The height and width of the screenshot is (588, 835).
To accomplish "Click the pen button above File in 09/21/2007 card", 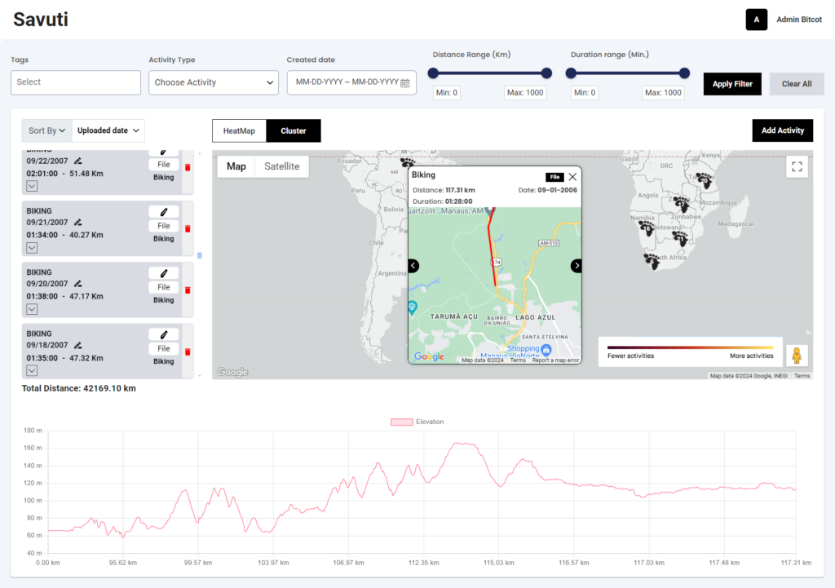I will coord(163,212).
